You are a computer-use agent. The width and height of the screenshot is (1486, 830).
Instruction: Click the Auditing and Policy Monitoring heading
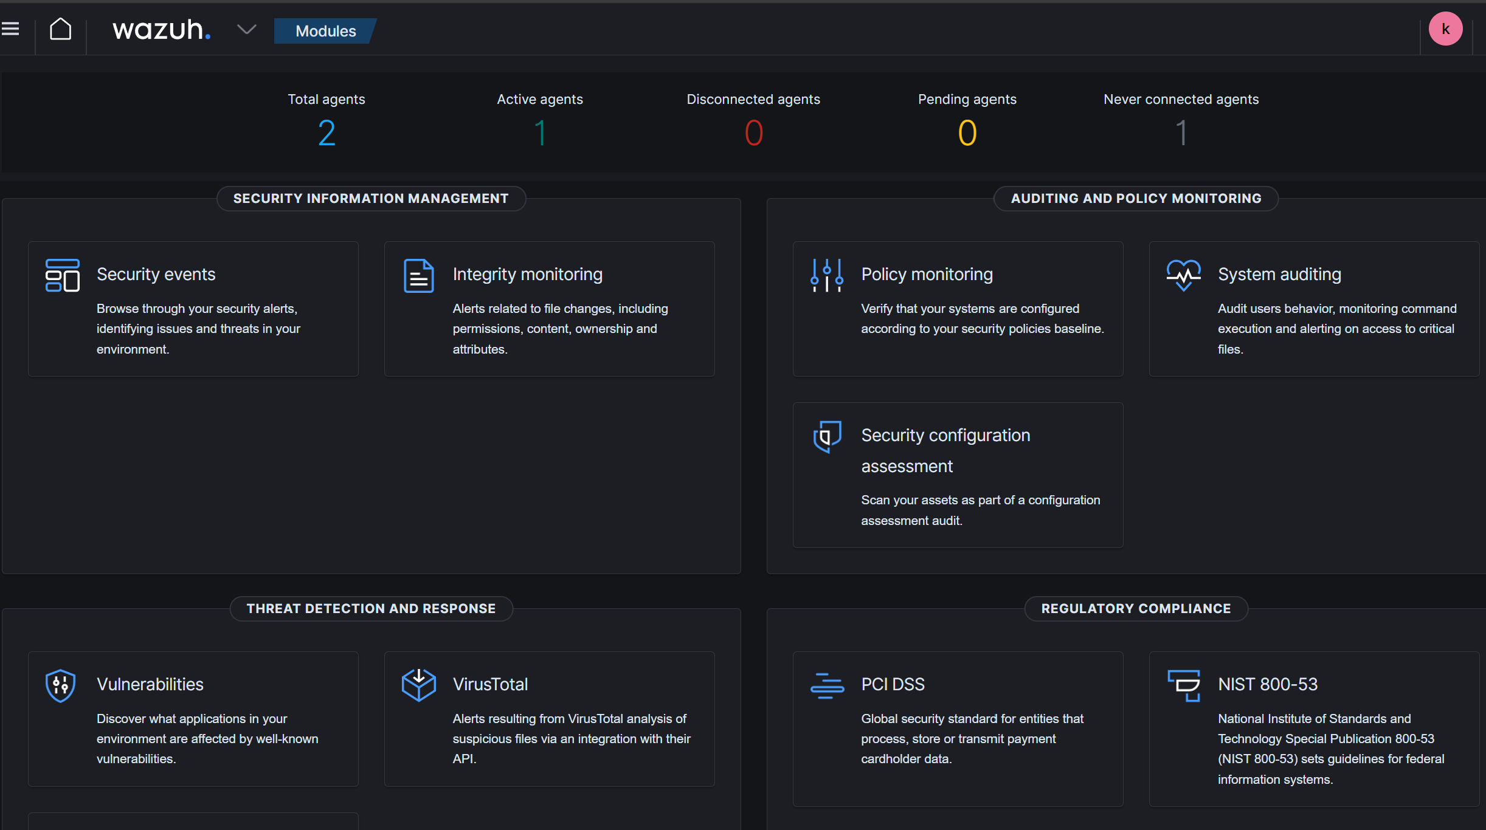[1136, 199]
